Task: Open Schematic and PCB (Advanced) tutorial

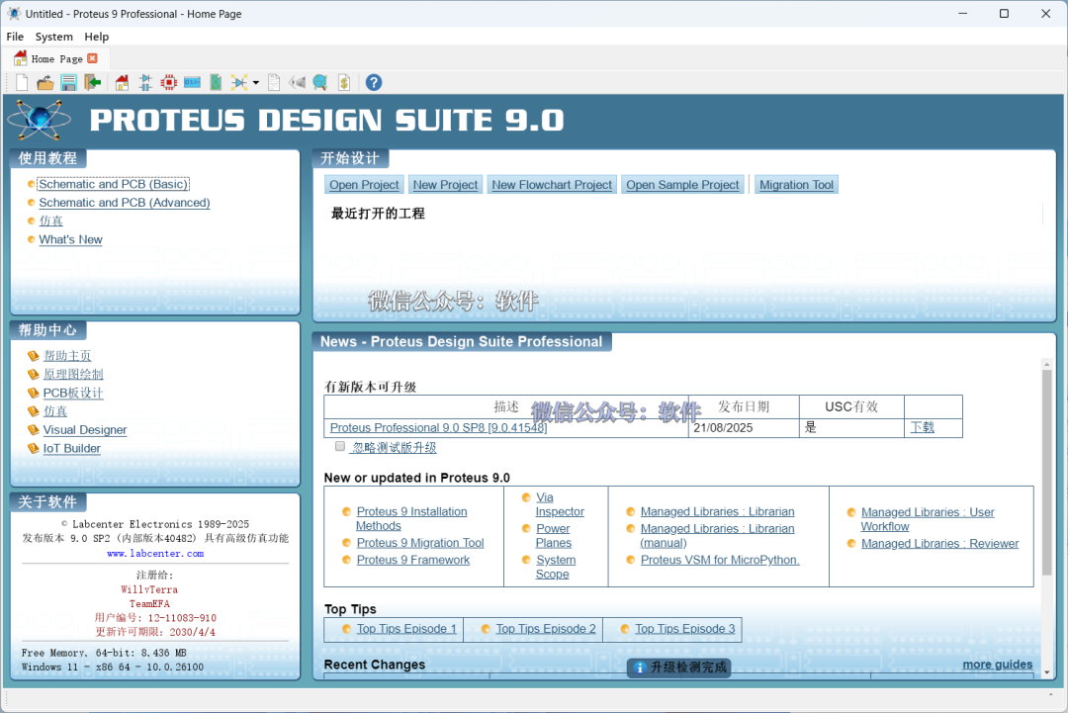Action: (x=124, y=203)
